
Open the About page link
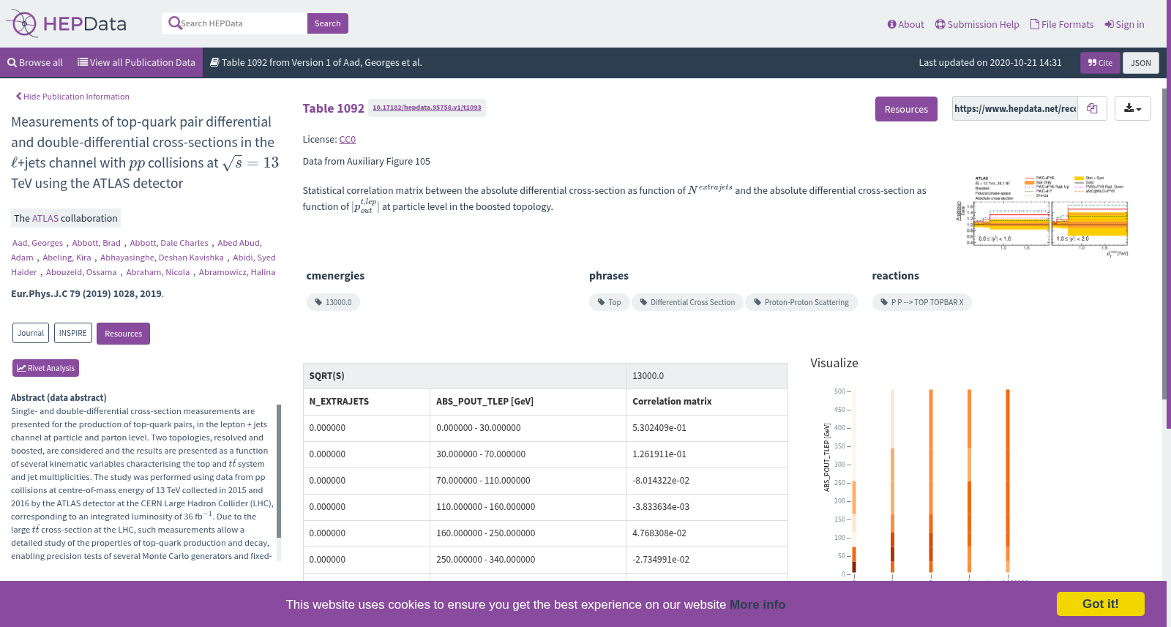905,24
